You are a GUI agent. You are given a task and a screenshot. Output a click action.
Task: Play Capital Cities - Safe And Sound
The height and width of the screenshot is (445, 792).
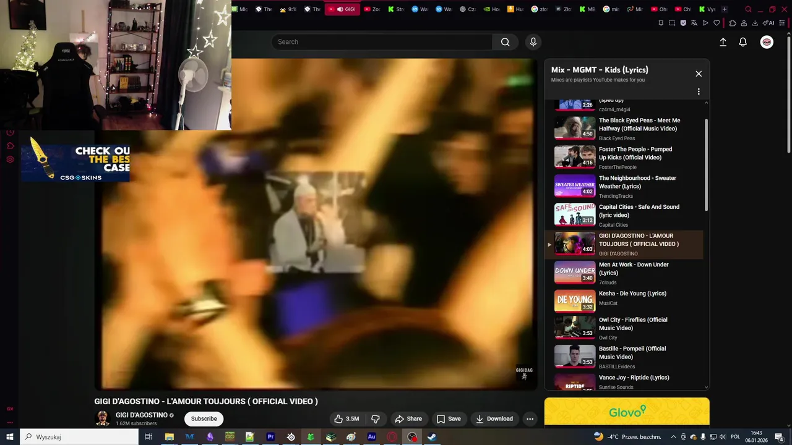pyautogui.click(x=625, y=215)
